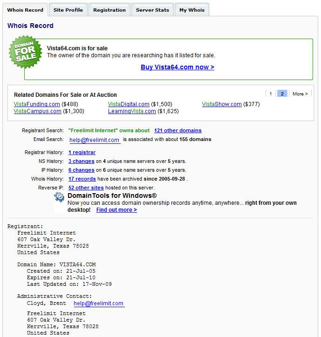Image resolution: width=321 pixels, height=337 pixels.
Task: Click the ($488) price beside VistaFunding.com
Action: click(x=70, y=104)
